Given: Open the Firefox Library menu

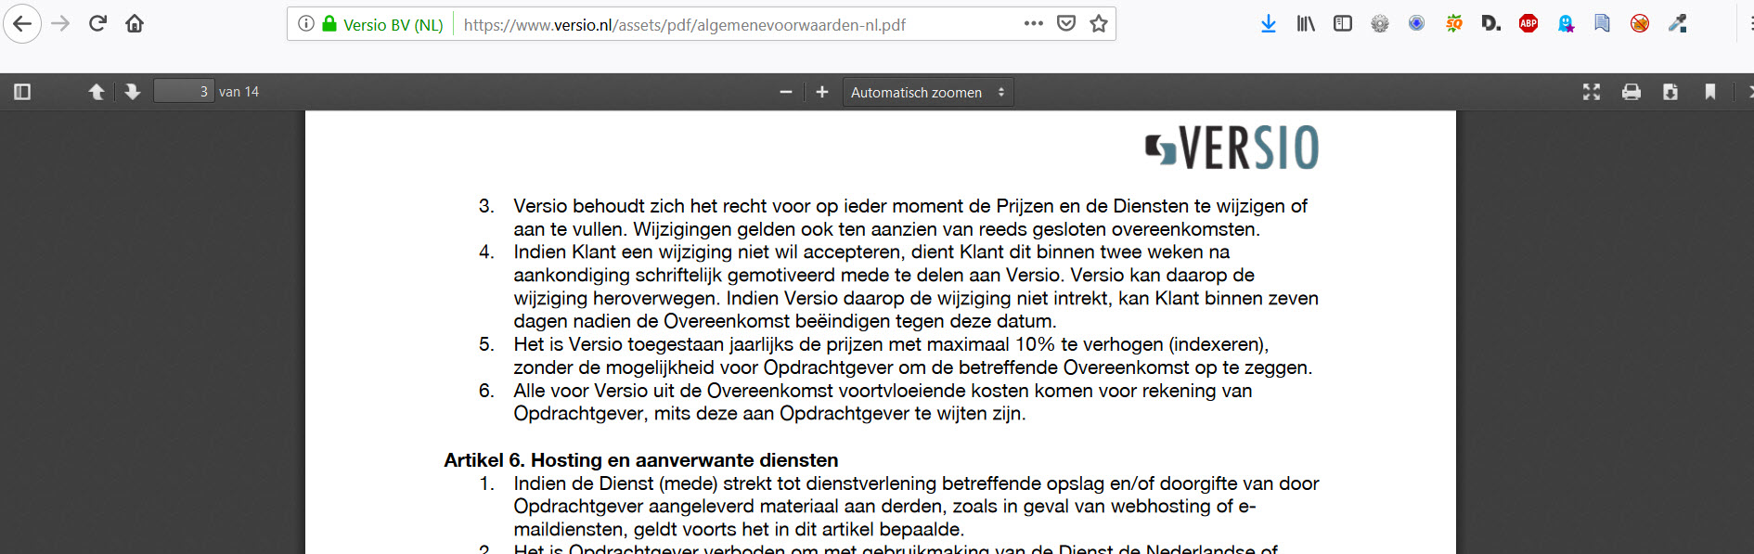Looking at the screenshot, I should pyautogui.click(x=1306, y=24).
